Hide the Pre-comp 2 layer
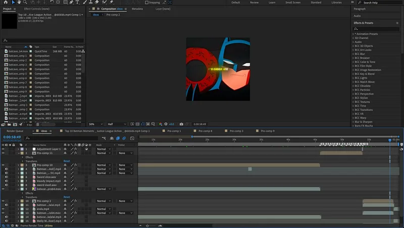 point(3,201)
